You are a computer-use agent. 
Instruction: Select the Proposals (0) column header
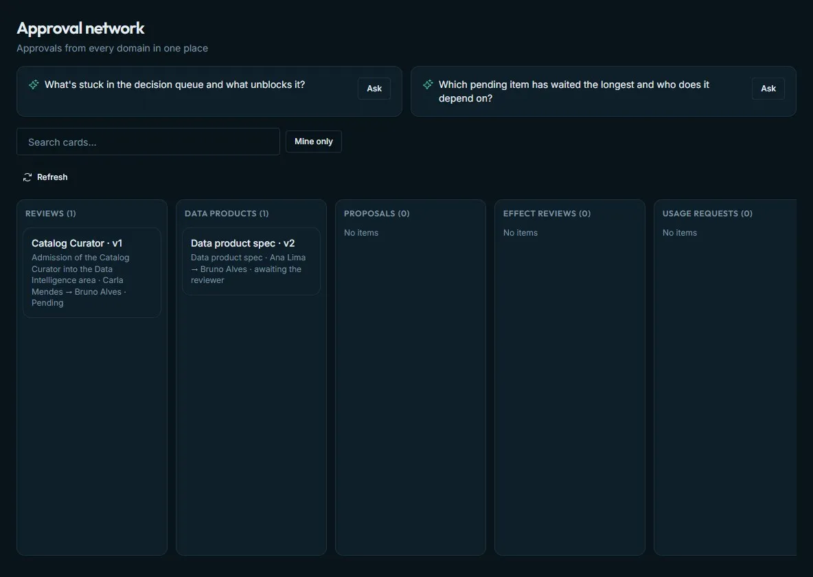pyautogui.click(x=377, y=214)
